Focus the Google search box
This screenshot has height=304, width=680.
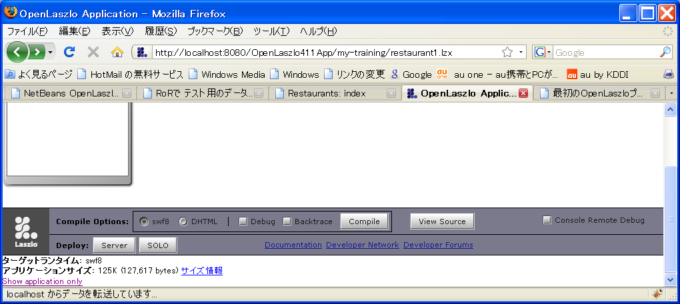tap(606, 53)
